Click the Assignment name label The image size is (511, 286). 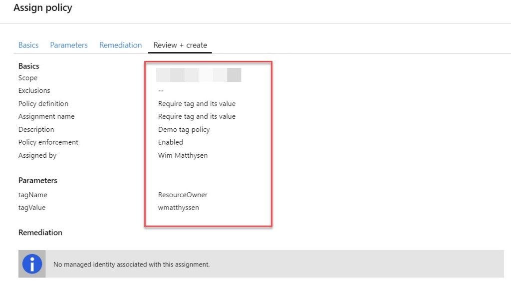tap(46, 116)
